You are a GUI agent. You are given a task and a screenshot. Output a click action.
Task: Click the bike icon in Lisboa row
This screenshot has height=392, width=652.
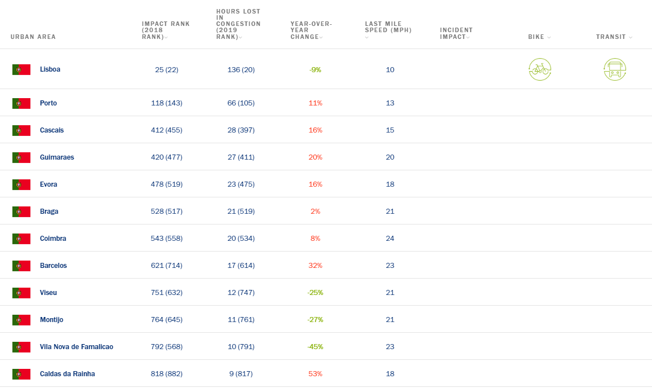(540, 69)
